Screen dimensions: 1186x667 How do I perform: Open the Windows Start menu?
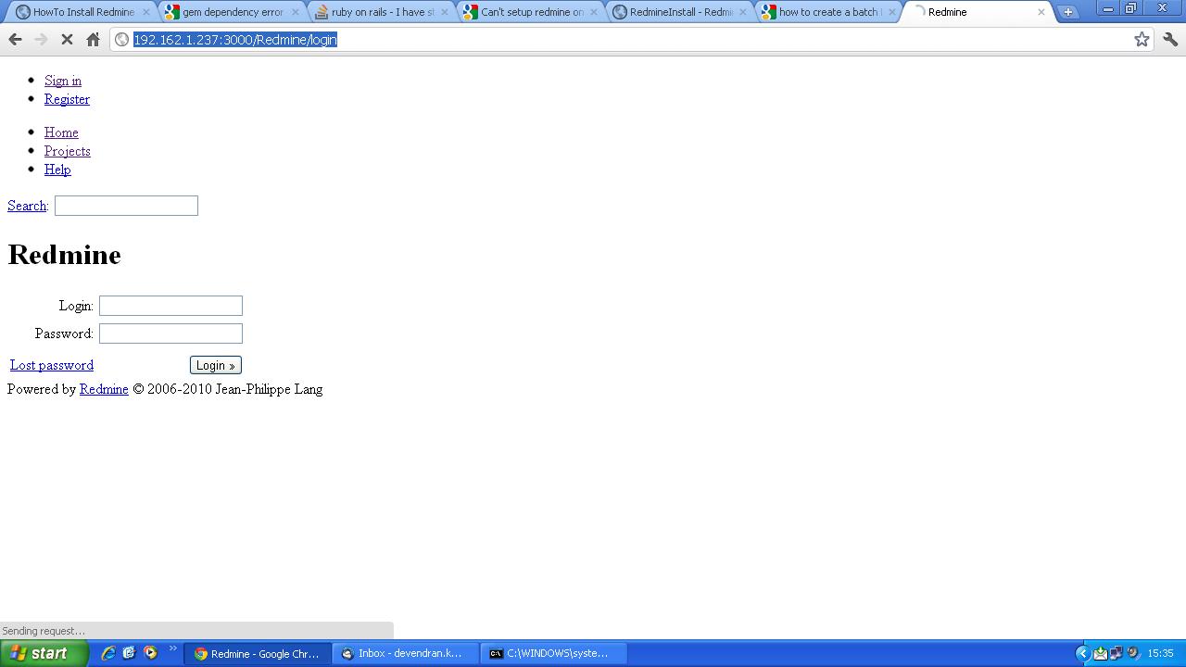click(44, 653)
